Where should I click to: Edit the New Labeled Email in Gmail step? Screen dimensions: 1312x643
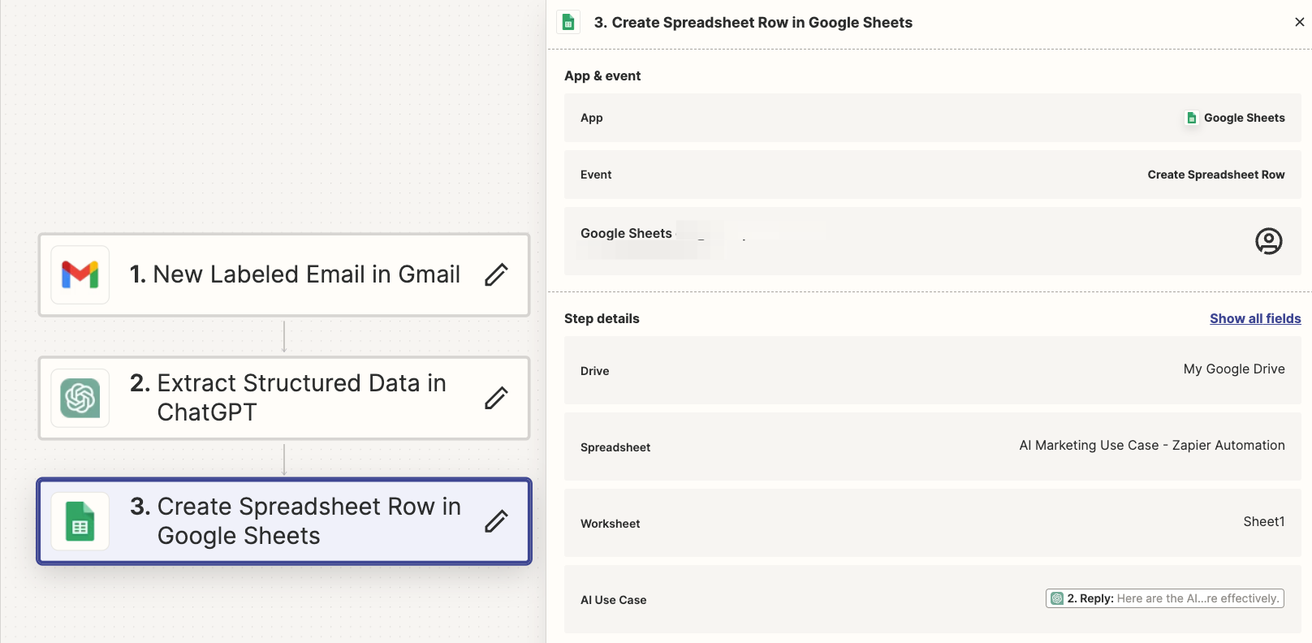(496, 275)
